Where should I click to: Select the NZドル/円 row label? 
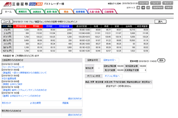[x=7, y=51]
